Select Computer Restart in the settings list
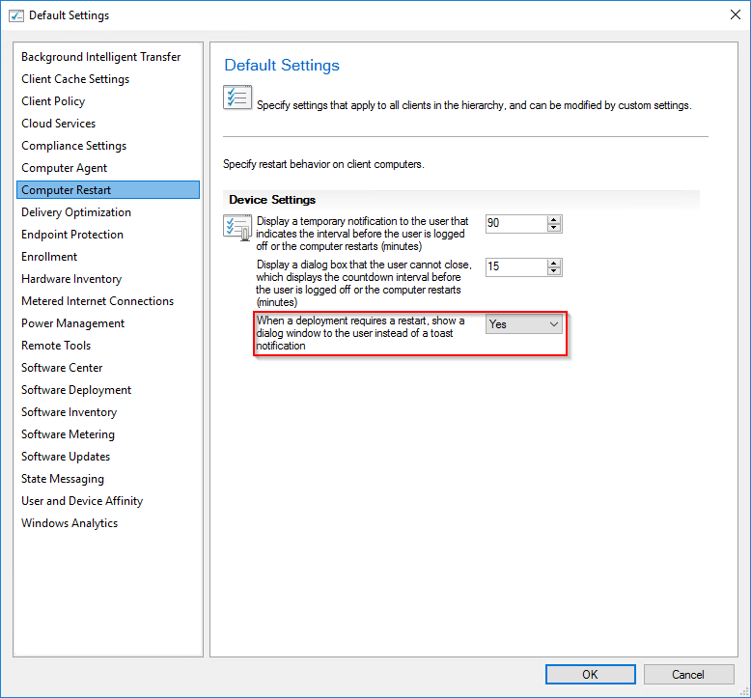The width and height of the screenshot is (751, 698). click(x=67, y=190)
